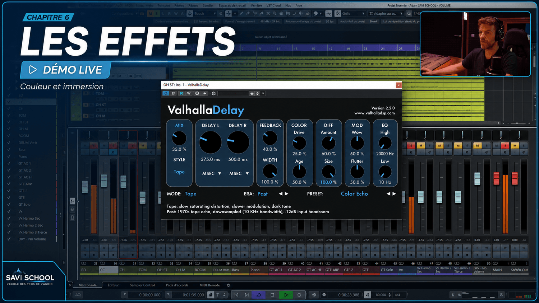Click the DELAY R knob

[238, 142]
